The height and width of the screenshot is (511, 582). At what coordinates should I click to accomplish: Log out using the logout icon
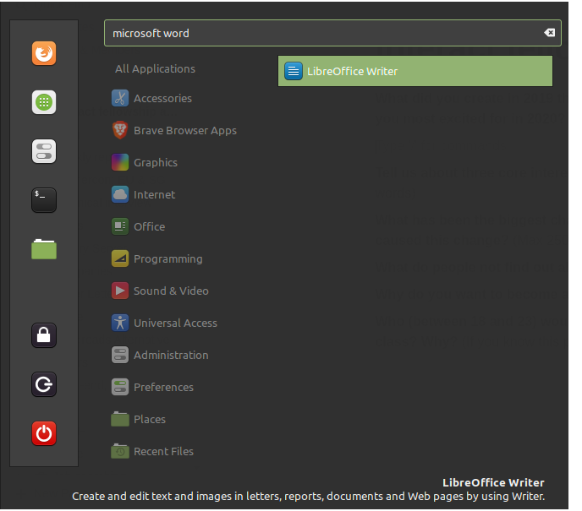click(44, 384)
